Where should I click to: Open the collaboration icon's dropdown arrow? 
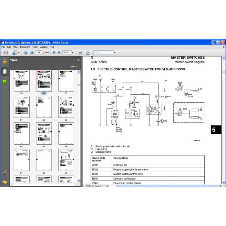click(19, 53)
